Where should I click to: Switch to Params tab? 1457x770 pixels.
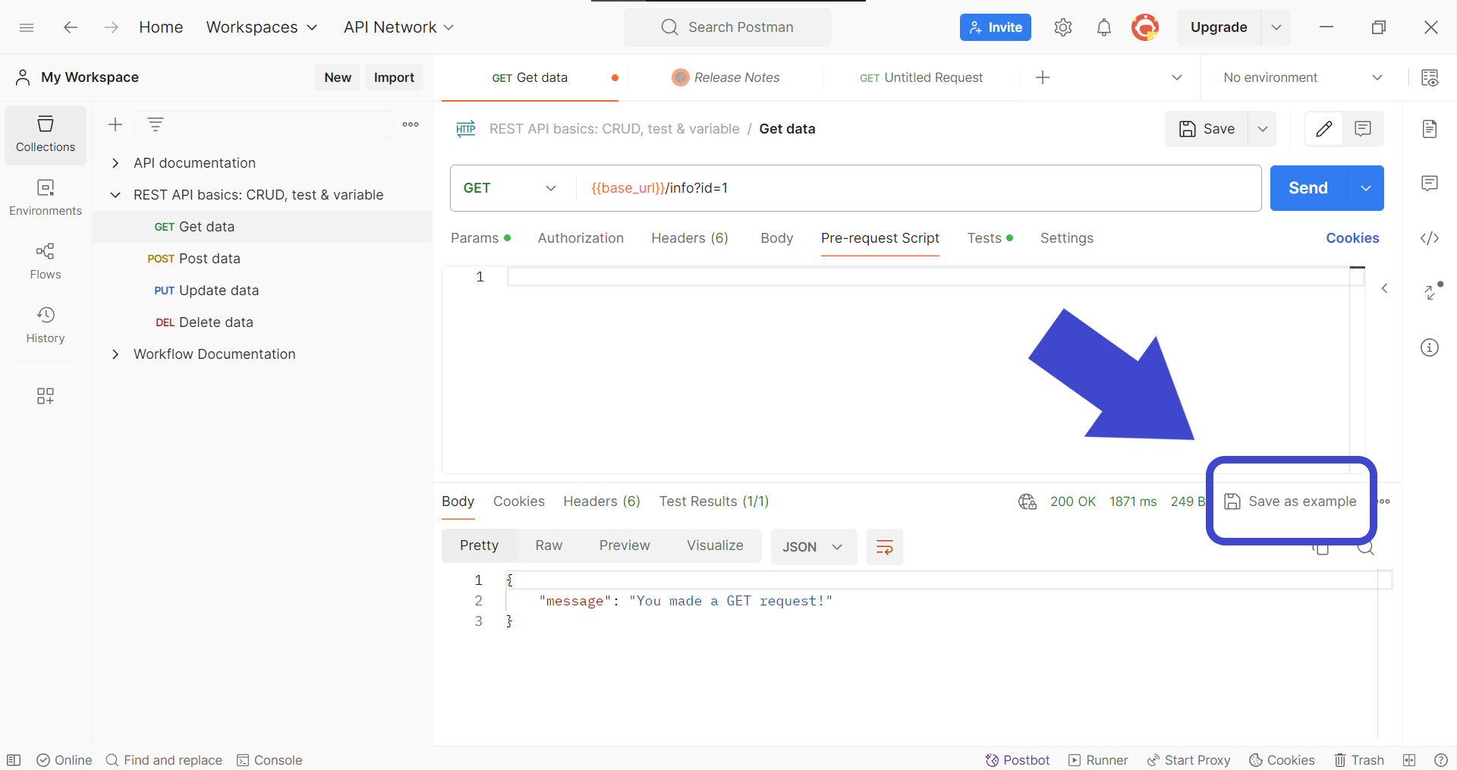480,238
